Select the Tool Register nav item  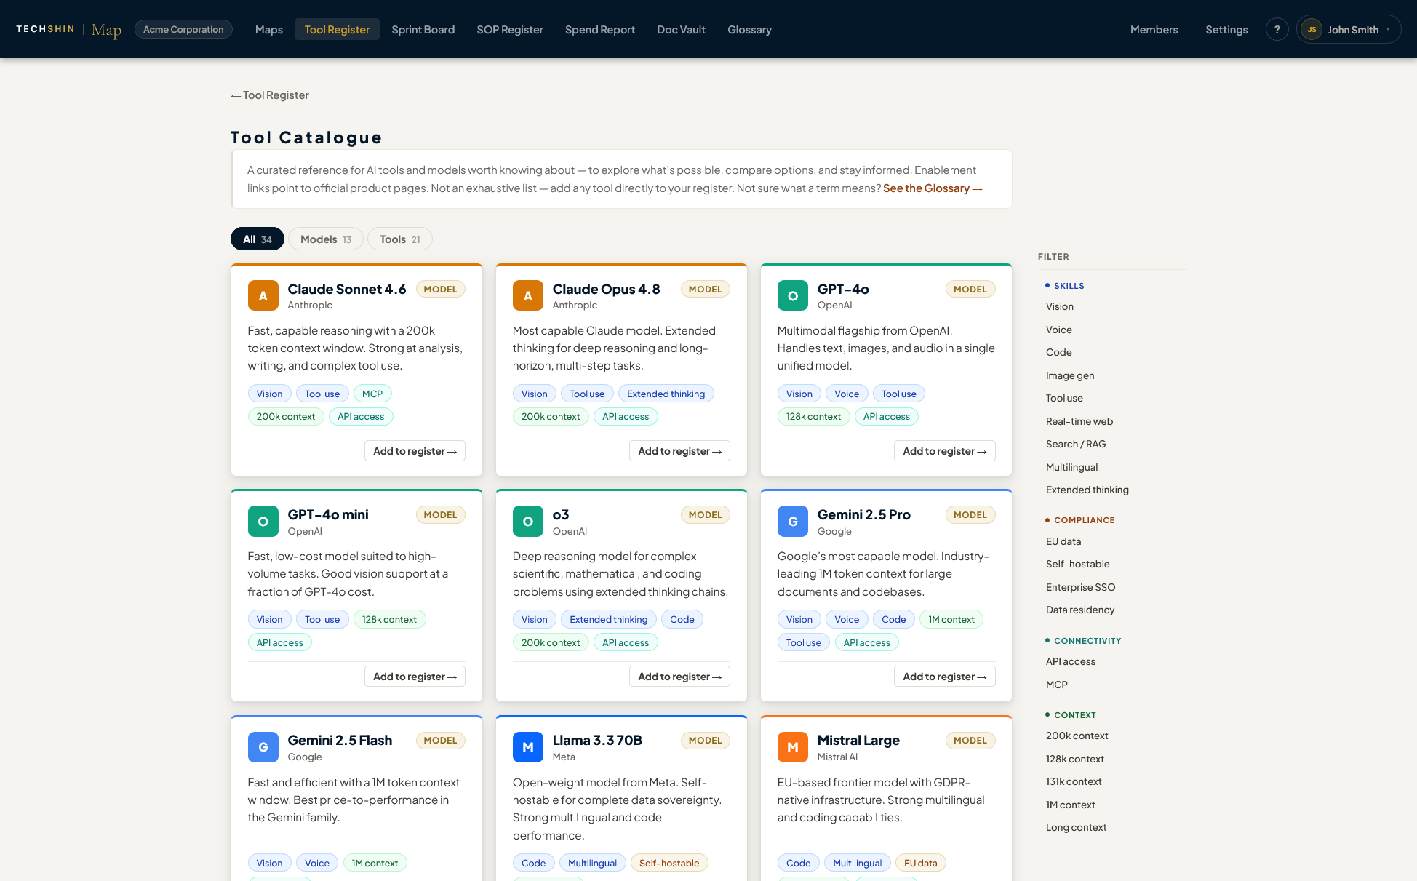point(337,29)
